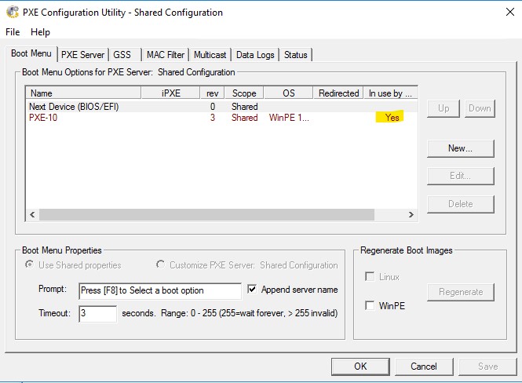Go to the Multicast tab
Image resolution: width=522 pixels, height=383 pixels.
(210, 55)
